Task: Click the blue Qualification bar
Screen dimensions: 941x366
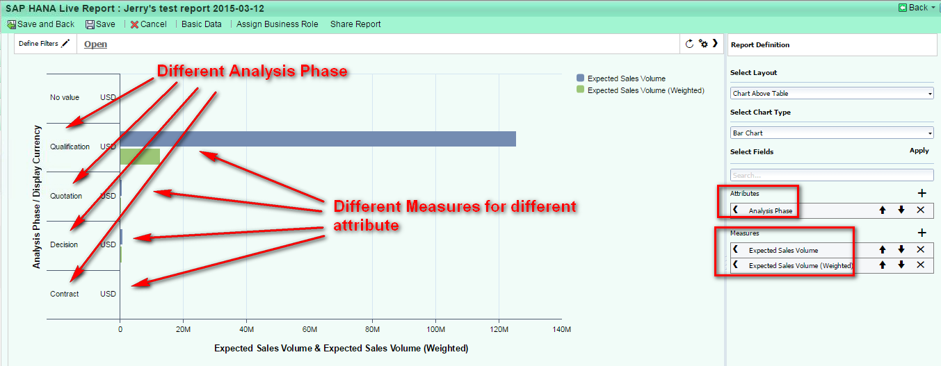Action: [x=318, y=139]
